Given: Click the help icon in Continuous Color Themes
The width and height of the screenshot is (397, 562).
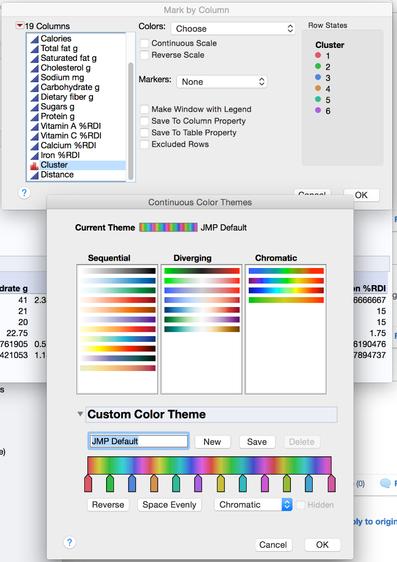Looking at the screenshot, I should (69, 542).
